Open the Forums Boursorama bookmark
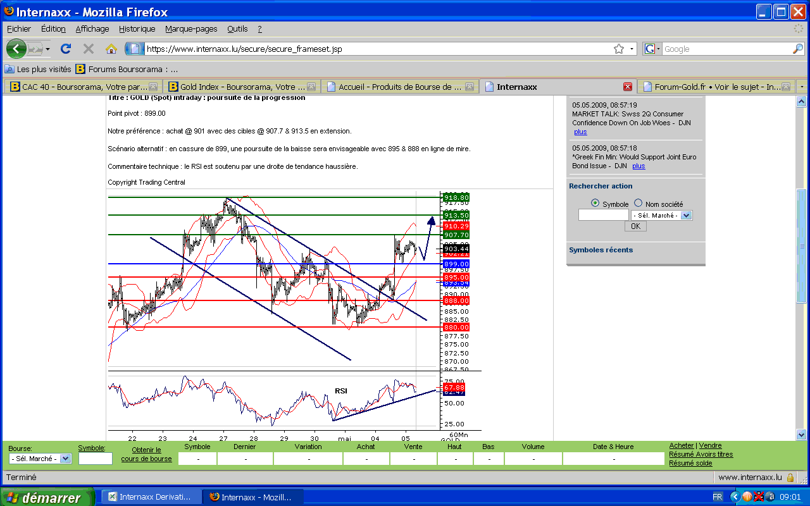 127,69
